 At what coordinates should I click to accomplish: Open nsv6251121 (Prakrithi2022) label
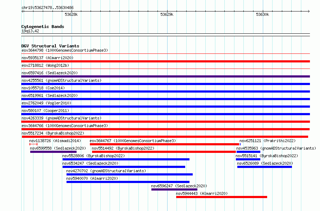(x=268, y=141)
